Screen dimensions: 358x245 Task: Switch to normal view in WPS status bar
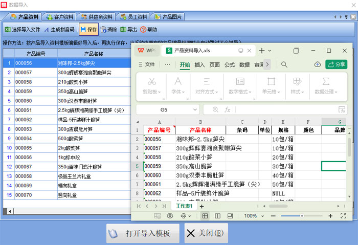pos(205,216)
